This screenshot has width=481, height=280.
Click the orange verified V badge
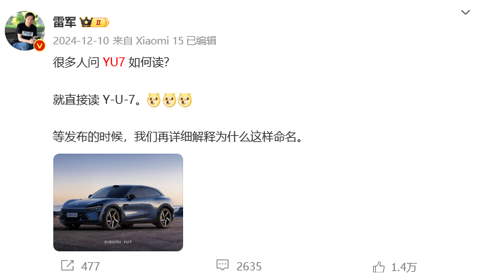click(40, 46)
